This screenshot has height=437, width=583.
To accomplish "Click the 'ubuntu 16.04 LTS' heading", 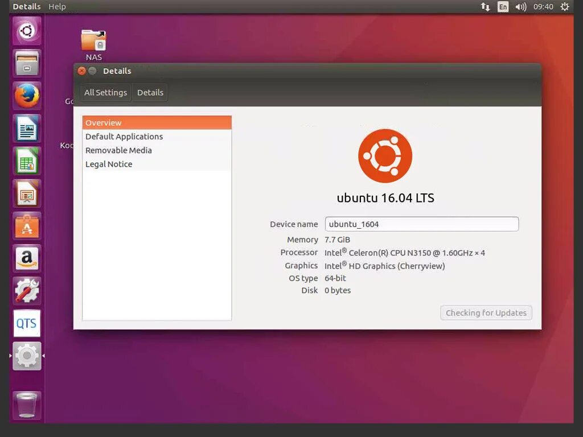I will (385, 197).
